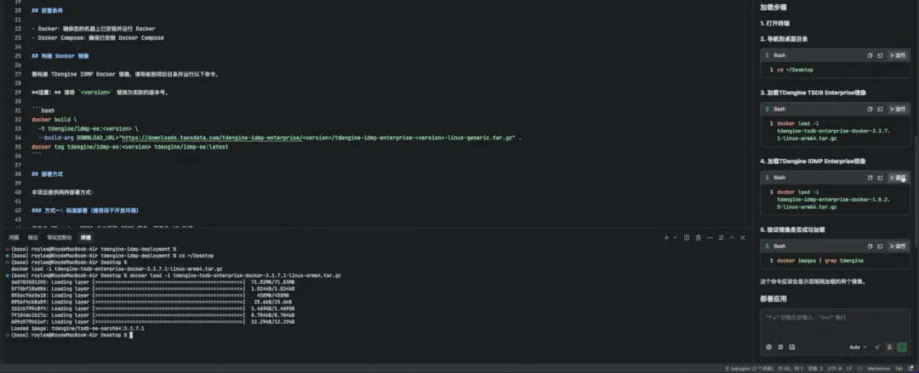
Task: Run the cd ~/Desktop command block
Action: click(898, 55)
